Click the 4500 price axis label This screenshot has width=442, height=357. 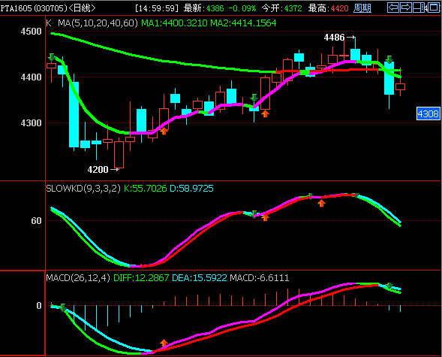click(x=31, y=32)
